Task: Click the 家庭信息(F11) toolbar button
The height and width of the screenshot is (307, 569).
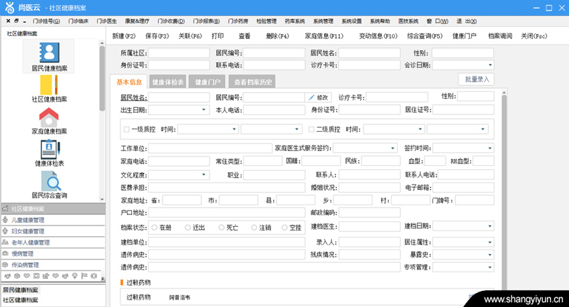Action: (x=324, y=36)
